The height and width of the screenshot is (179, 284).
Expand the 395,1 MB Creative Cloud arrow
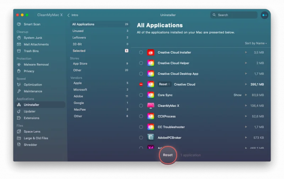pos(246,84)
